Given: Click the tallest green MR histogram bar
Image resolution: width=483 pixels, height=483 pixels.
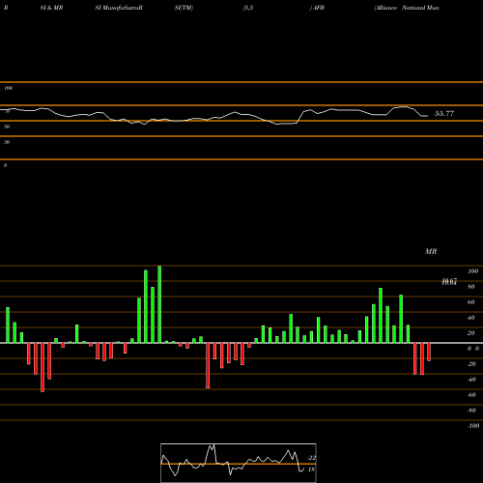Looking at the screenshot, I should tap(159, 304).
